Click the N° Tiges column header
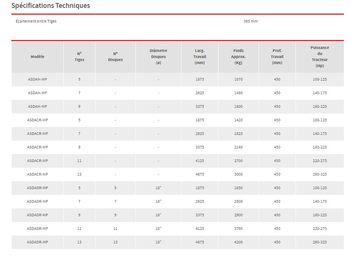Image resolution: width=351 pixels, height=257 pixels. [79, 57]
